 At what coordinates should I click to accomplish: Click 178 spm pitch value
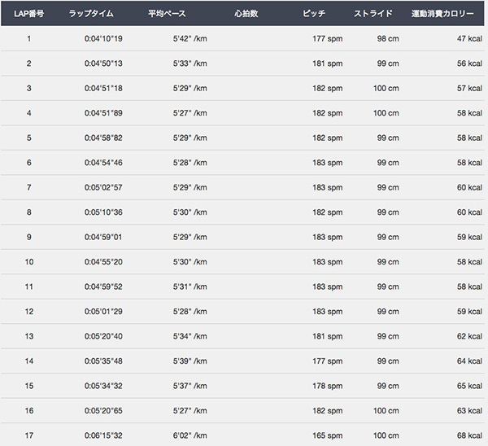[328, 386]
